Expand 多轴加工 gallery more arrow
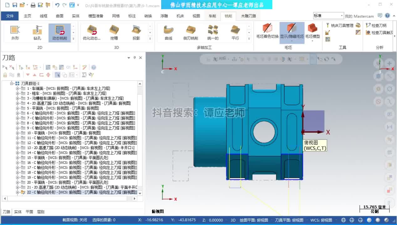This screenshot has width=397, height=225. tap(249, 39)
